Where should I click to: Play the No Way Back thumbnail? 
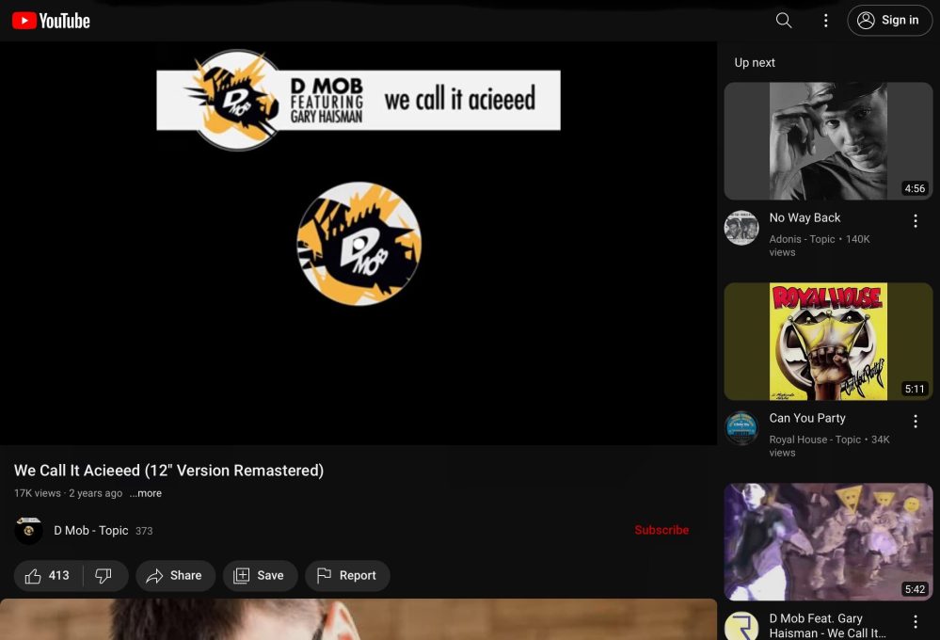coord(828,141)
